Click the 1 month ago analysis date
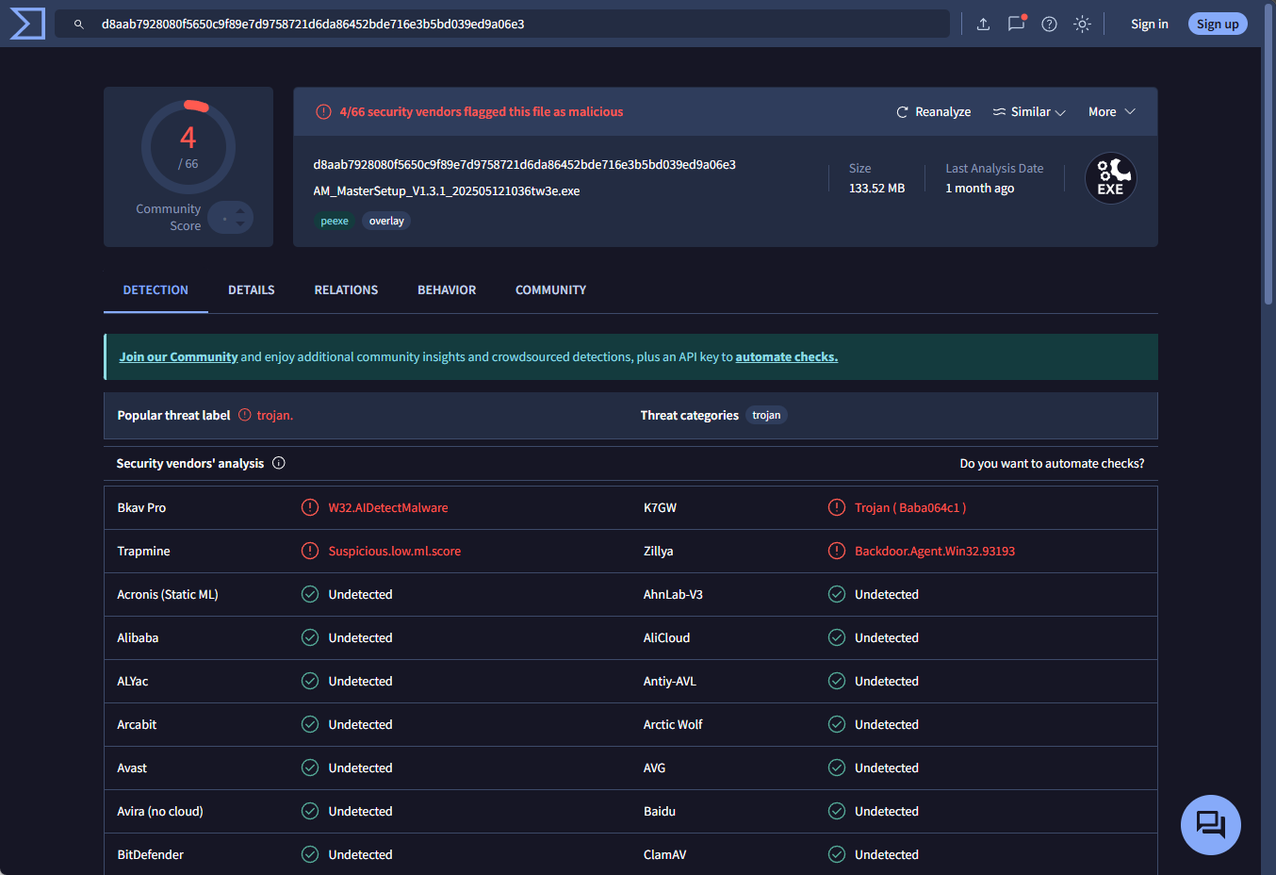This screenshot has width=1276, height=875. click(x=980, y=189)
